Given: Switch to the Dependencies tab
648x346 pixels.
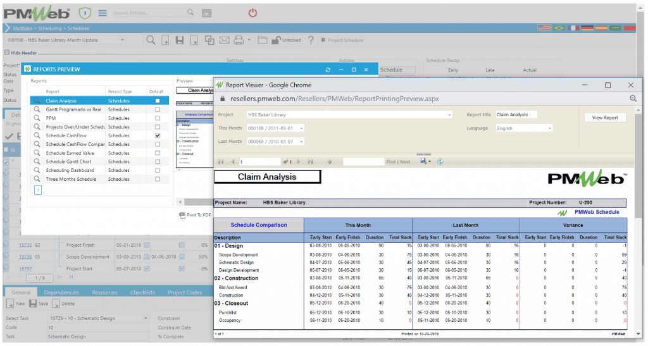Looking at the screenshot, I should 61,292.
